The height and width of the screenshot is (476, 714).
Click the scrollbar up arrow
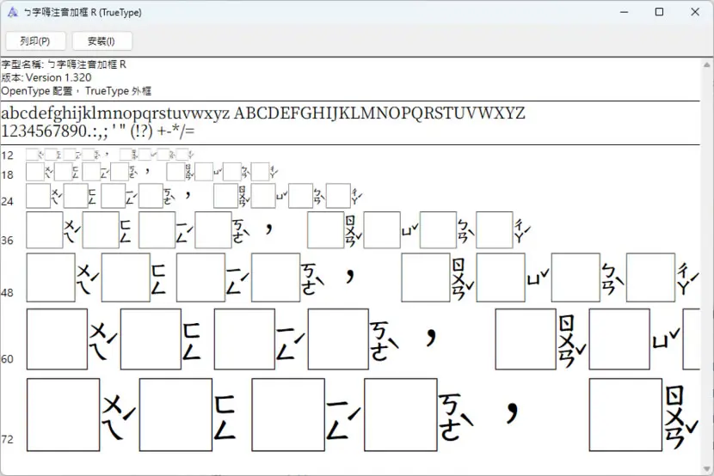coord(707,65)
